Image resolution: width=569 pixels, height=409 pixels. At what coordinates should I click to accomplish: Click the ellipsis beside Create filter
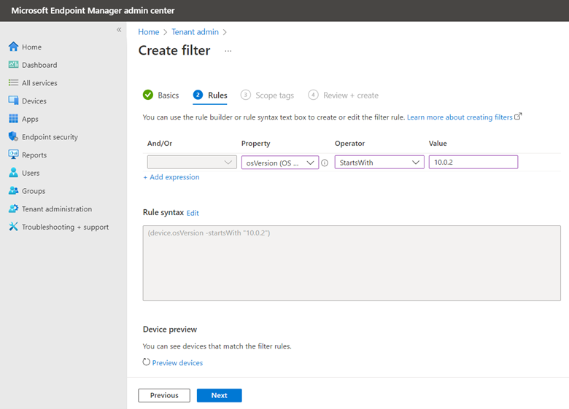point(228,51)
